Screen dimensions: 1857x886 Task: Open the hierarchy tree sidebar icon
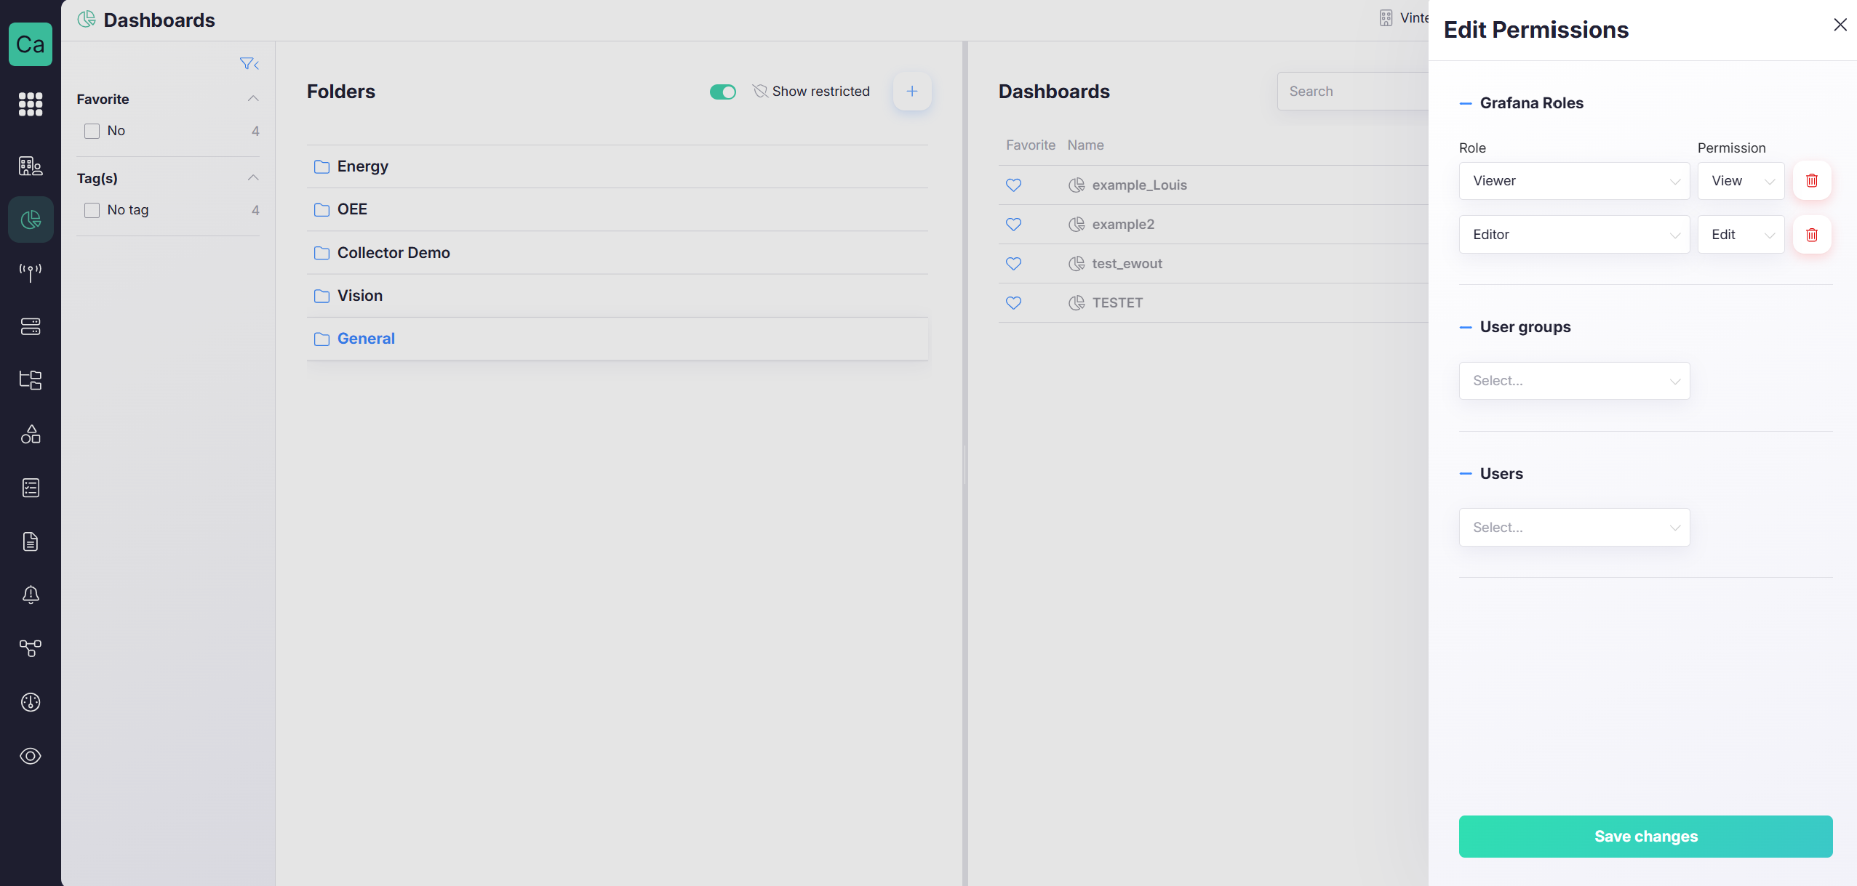[31, 380]
